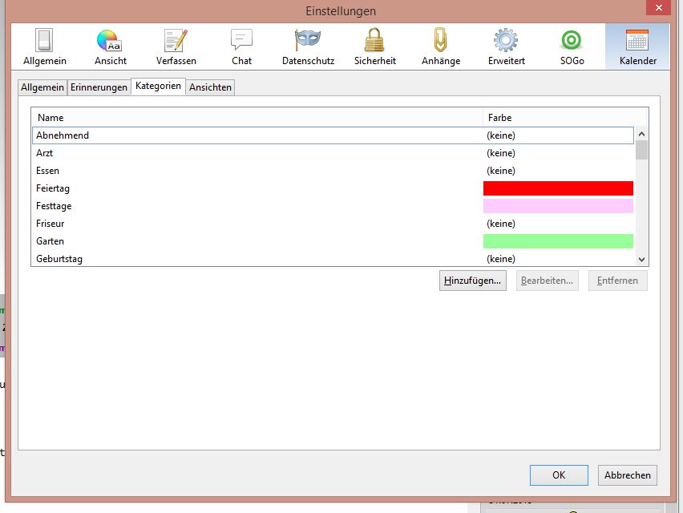
Task: Click the Hinzufügen... button
Action: point(473,281)
